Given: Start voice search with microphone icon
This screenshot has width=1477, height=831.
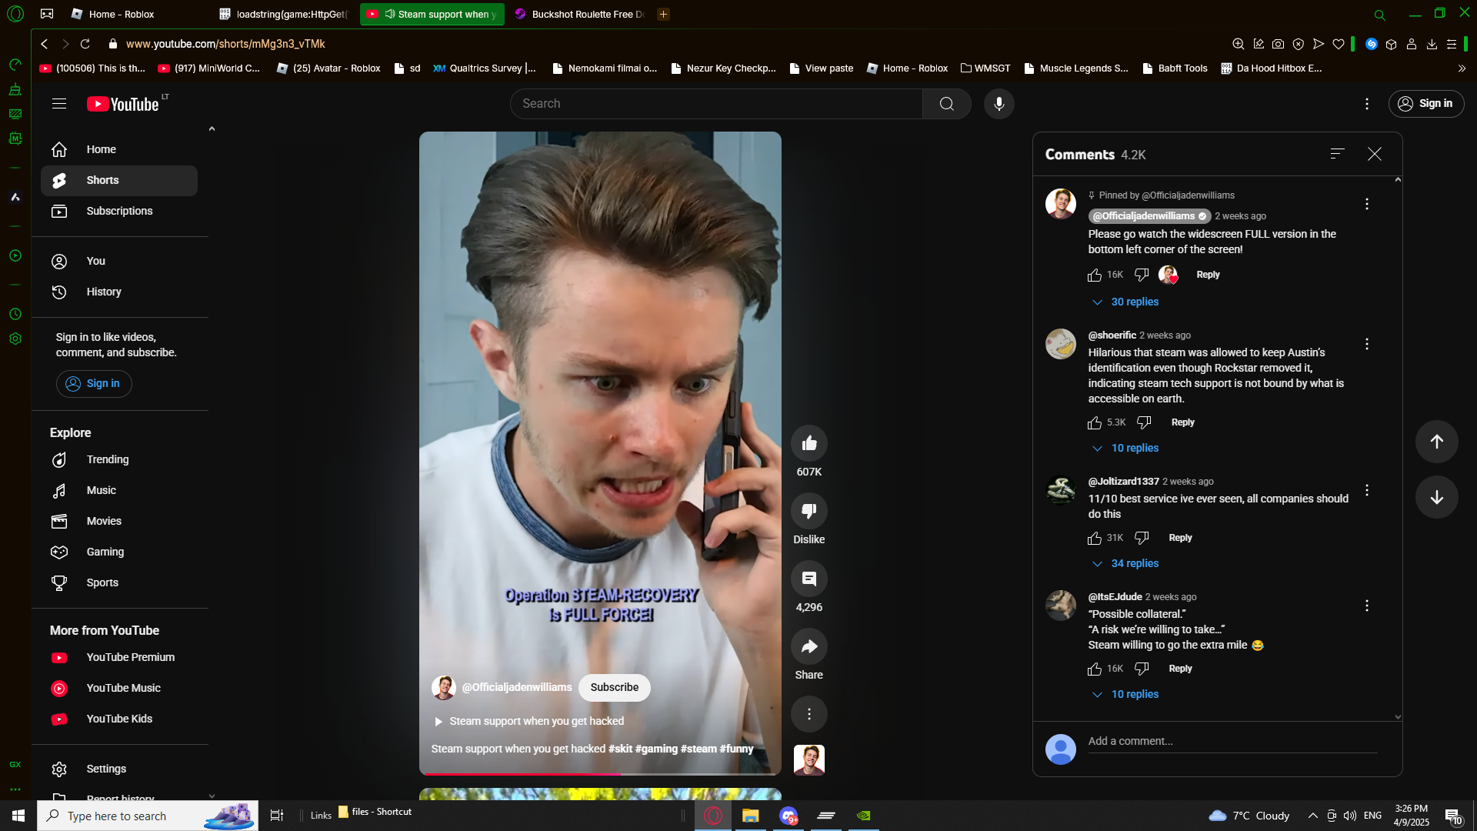Looking at the screenshot, I should point(999,104).
